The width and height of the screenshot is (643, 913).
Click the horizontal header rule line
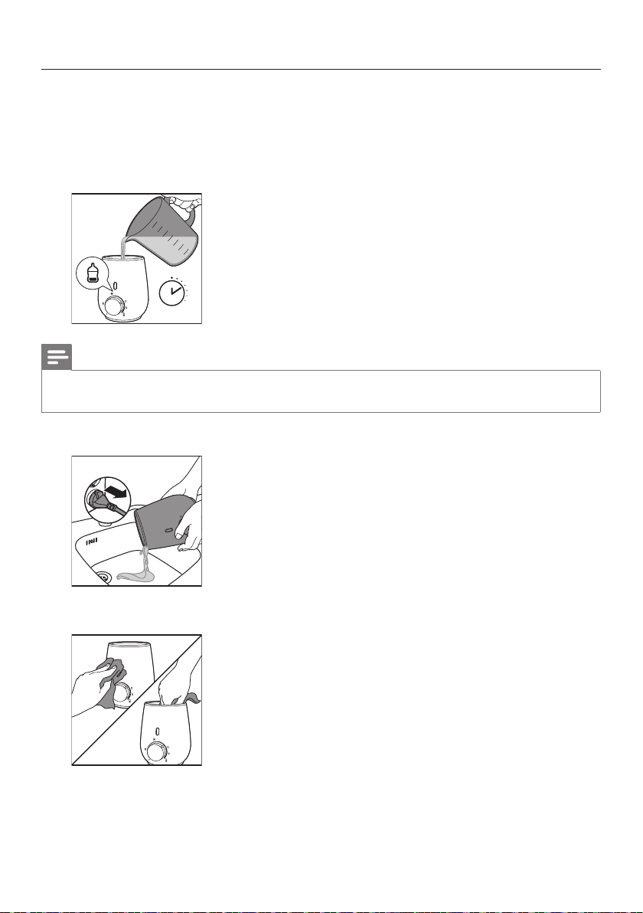pos(321,69)
